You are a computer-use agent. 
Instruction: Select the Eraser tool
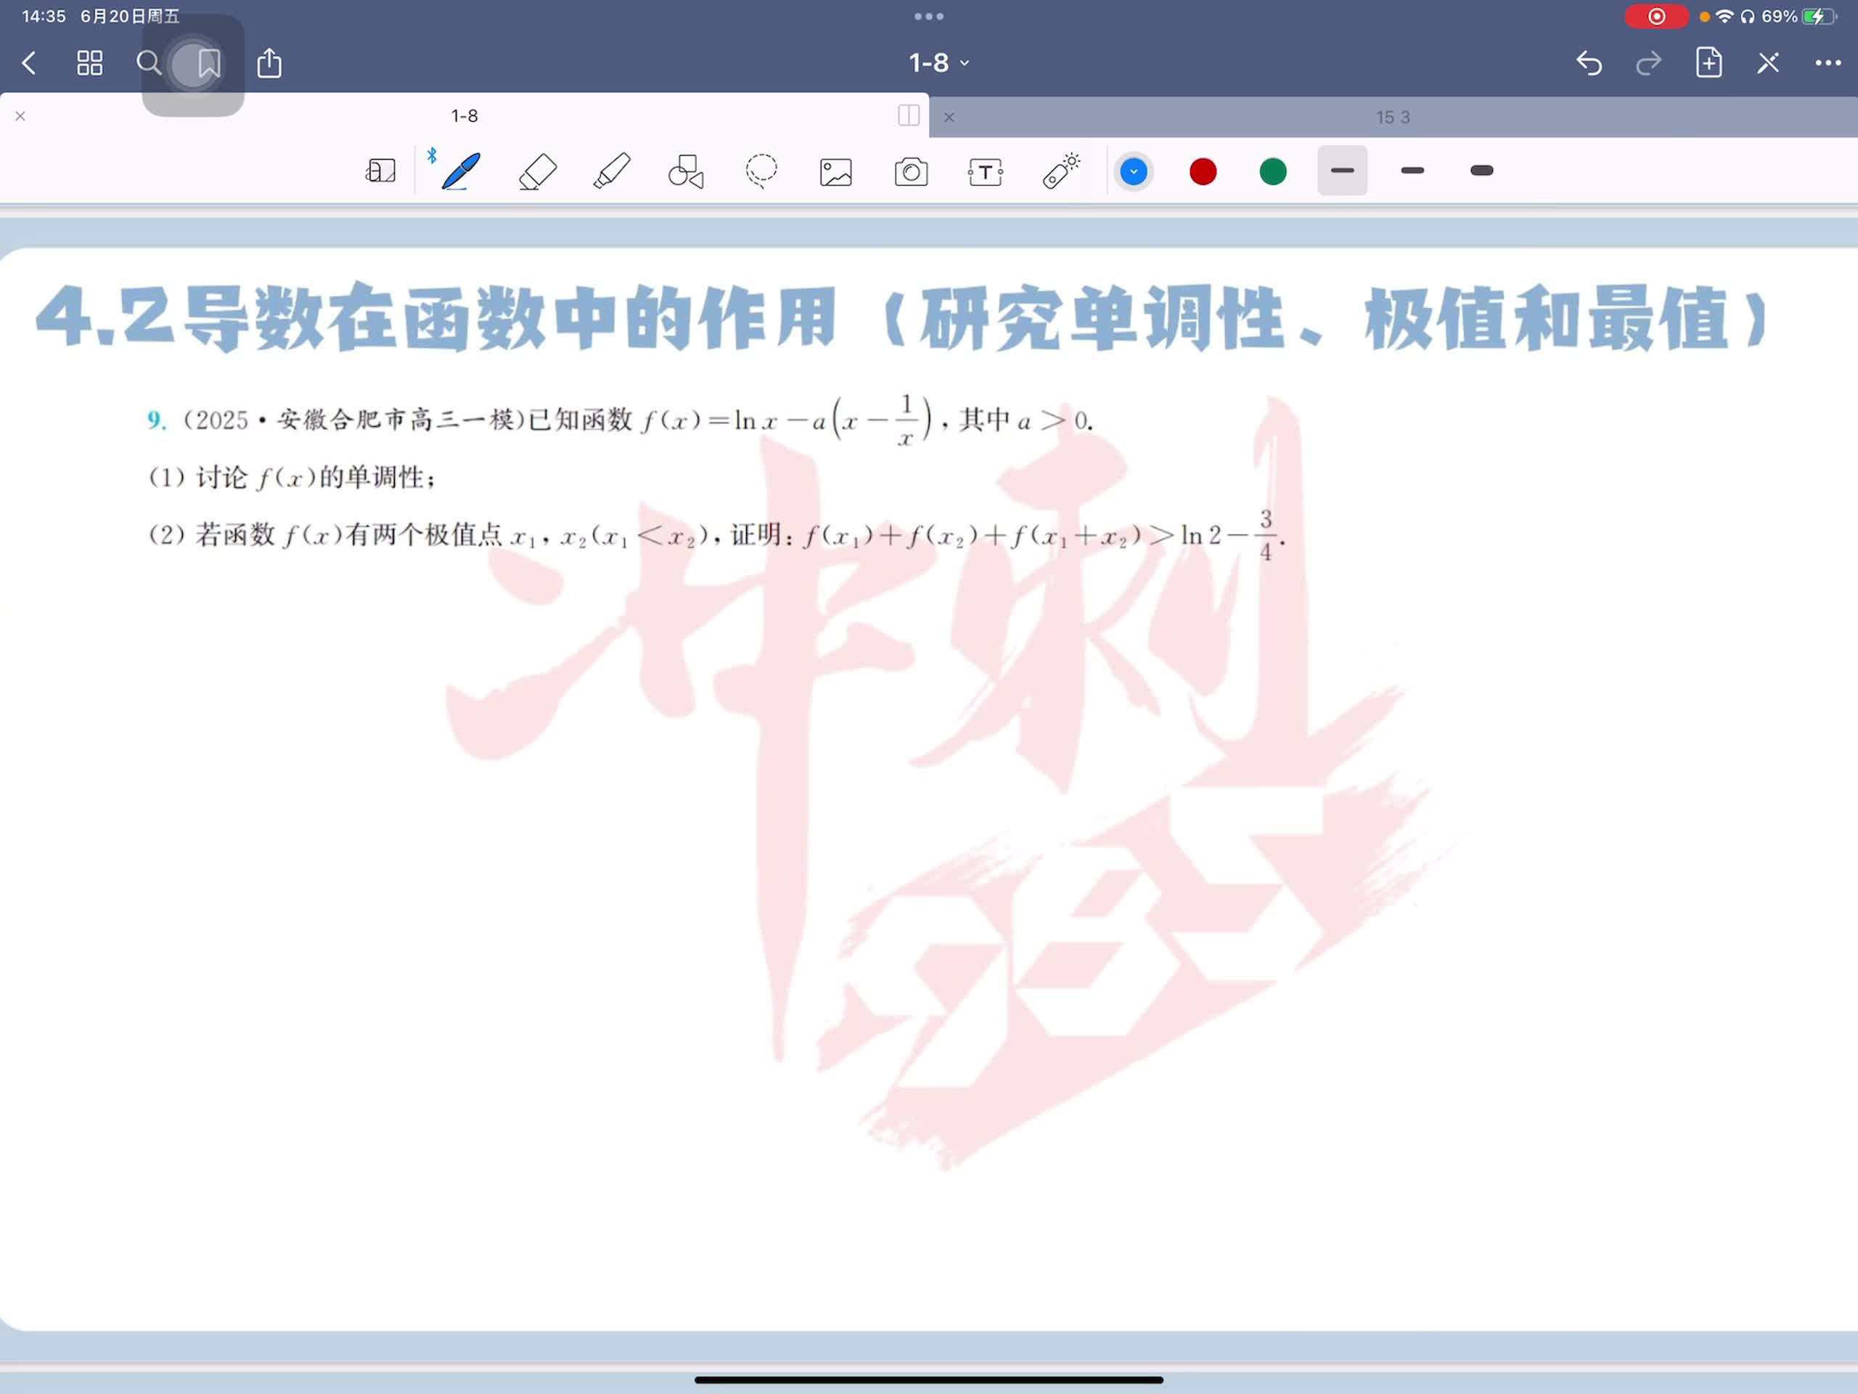click(538, 171)
